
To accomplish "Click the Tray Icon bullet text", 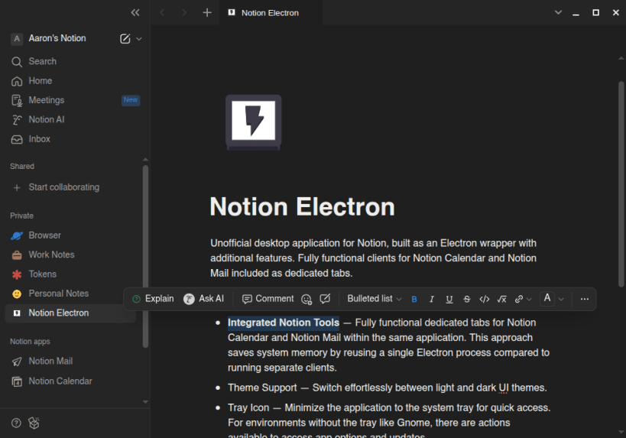I will [389, 422].
